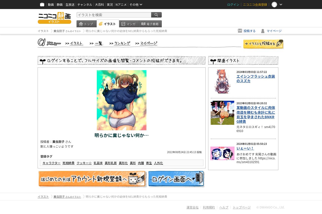Open thumbnail of 某動画のスタイル related illustration

(222, 113)
